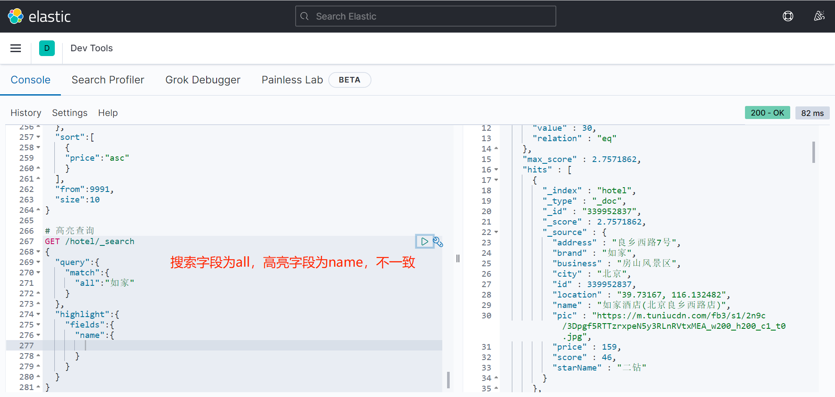Collapse the request body at line 268

click(38, 252)
